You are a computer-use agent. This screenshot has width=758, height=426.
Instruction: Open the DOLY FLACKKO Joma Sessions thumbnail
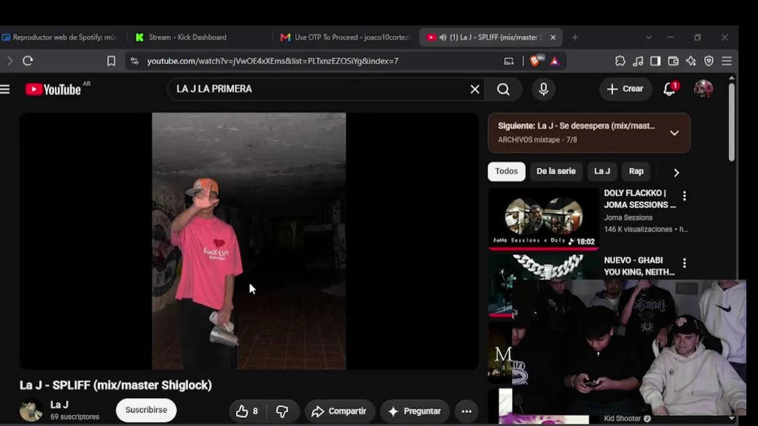(x=544, y=218)
